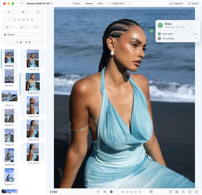Select the fifth photo in Scene 5 list
Image resolution: width=202 pixels, height=195 pixels.
(33, 152)
